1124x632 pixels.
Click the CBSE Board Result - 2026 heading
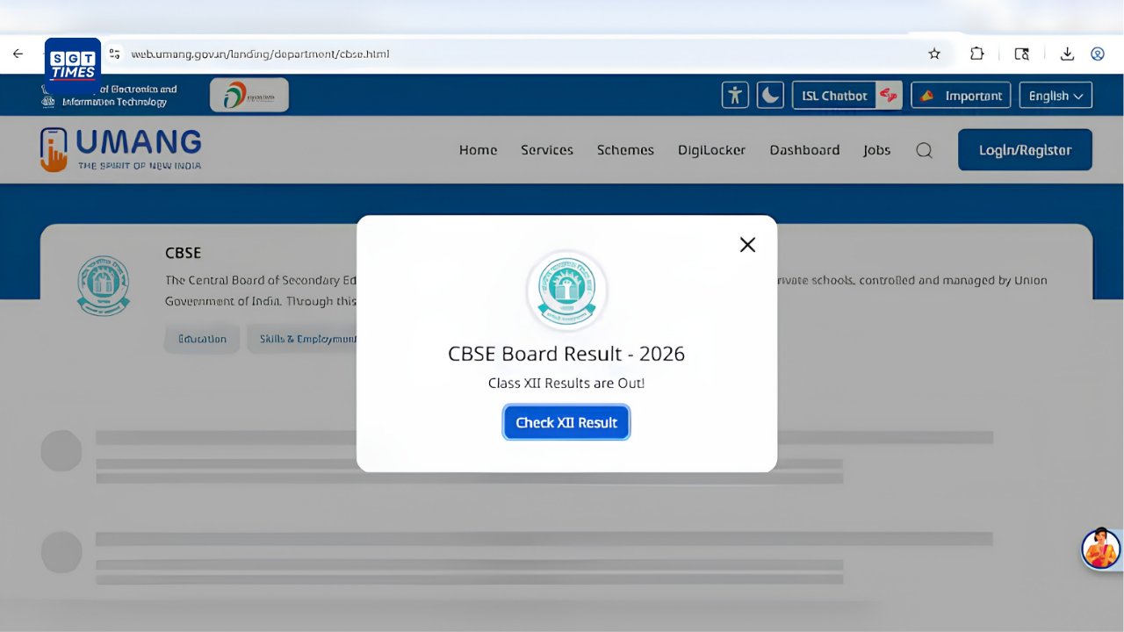[566, 354]
